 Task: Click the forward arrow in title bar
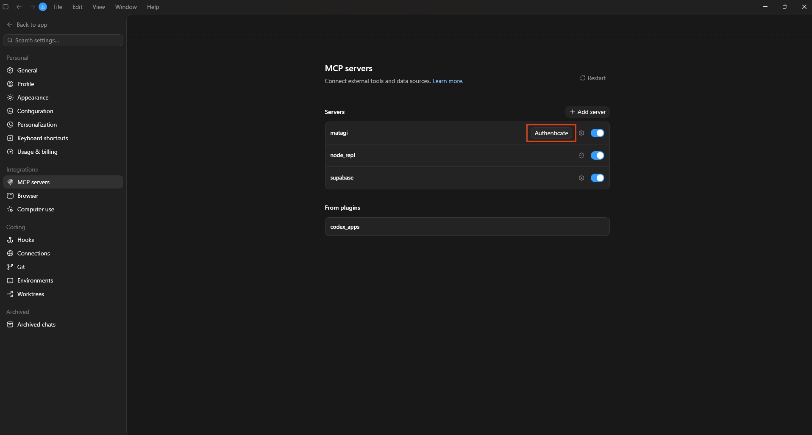pos(32,7)
